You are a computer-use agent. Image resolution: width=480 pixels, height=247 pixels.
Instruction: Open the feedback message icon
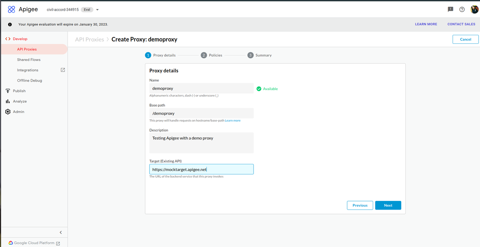451,9
